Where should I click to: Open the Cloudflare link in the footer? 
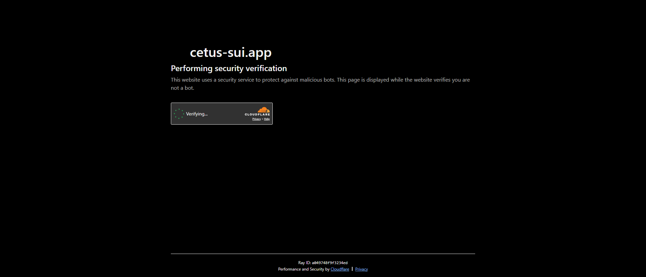340,269
